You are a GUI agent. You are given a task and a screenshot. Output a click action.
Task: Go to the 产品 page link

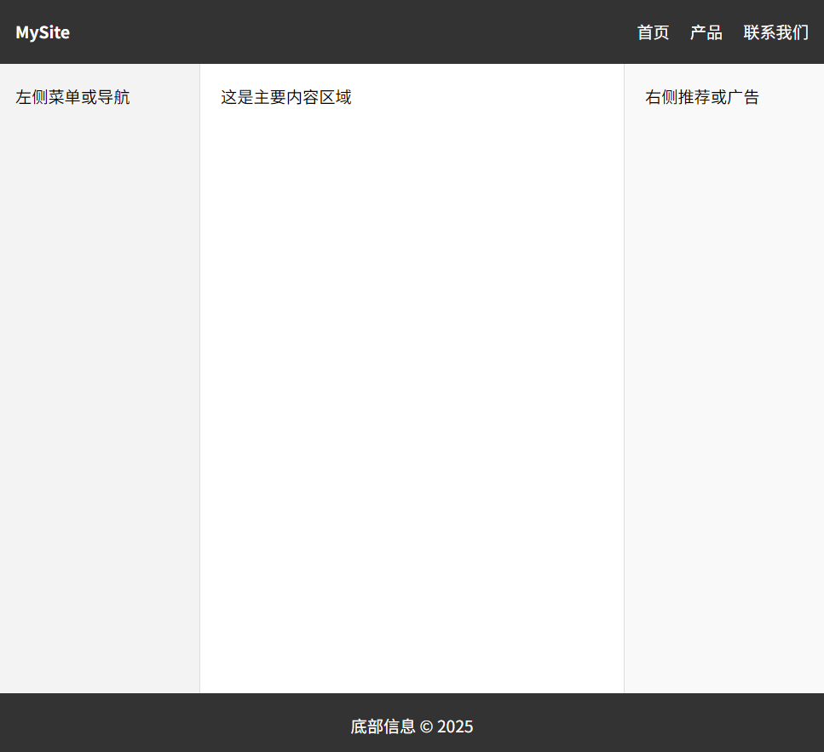pos(706,32)
